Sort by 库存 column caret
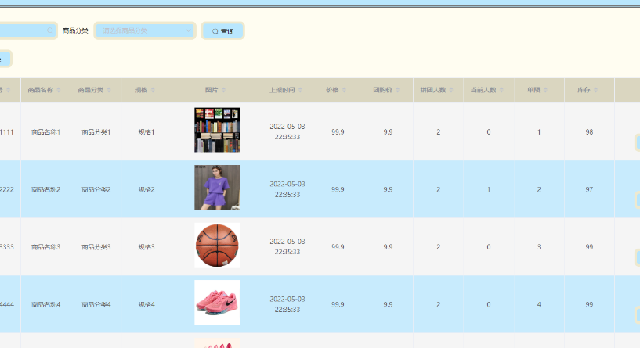Image resolution: width=640 pixels, height=348 pixels. [596, 90]
